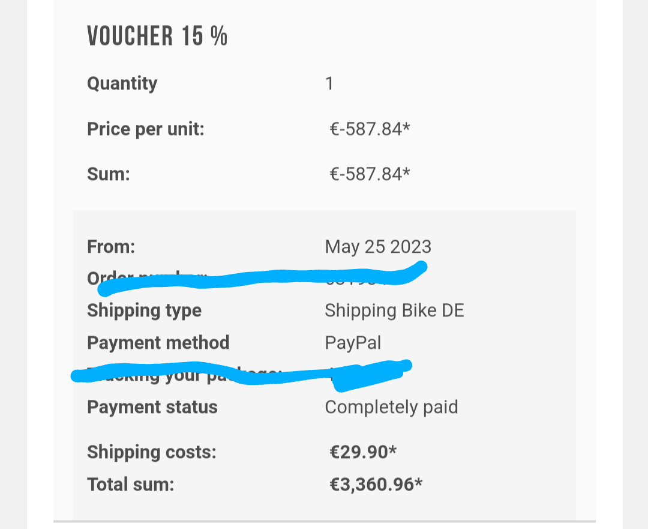The image size is (648, 529).
Task: Click the VOUCHER 15 % heading
Action: tap(157, 35)
